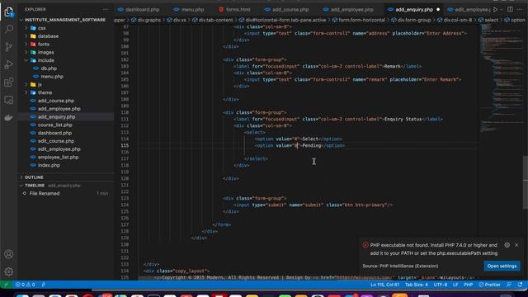Close unsaved add_enquiry.php tab dot
Viewport: 528px width, 297px height.
438,9
